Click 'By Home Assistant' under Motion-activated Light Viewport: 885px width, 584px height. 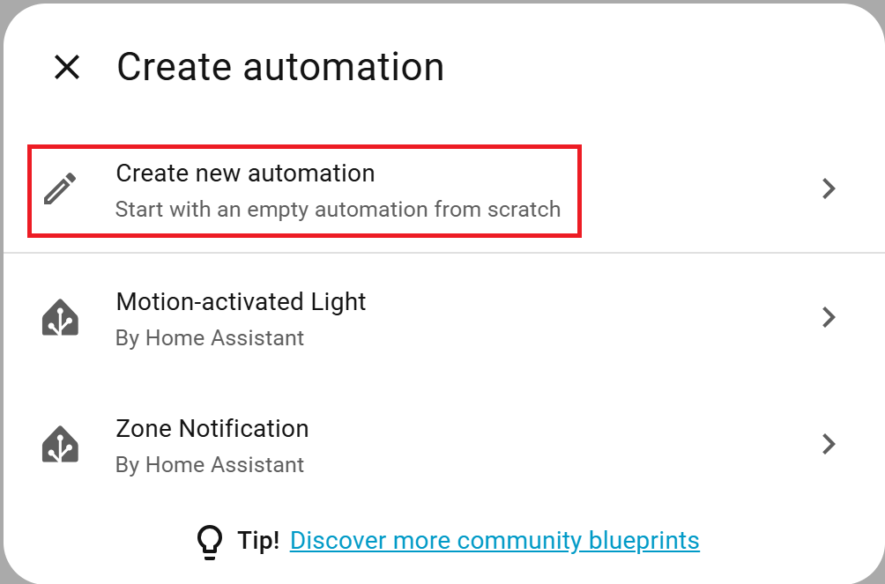tap(210, 338)
